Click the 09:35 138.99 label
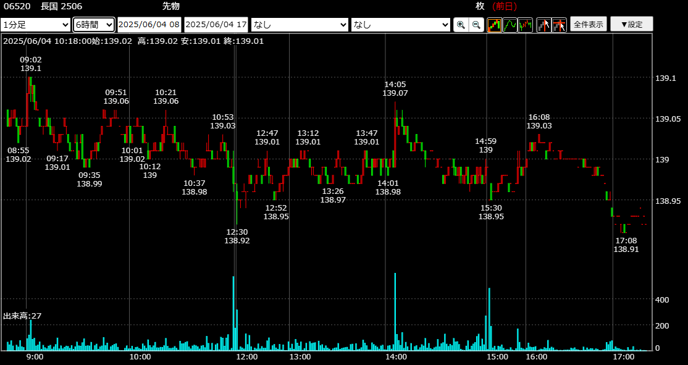This screenshot has height=365, width=688. click(90, 180)
